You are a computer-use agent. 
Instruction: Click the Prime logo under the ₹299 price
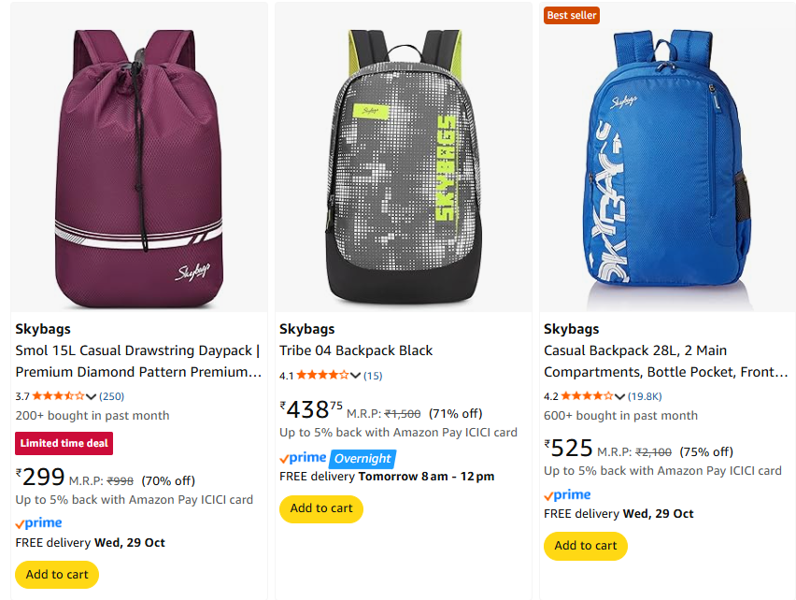(x=39, y=523)
